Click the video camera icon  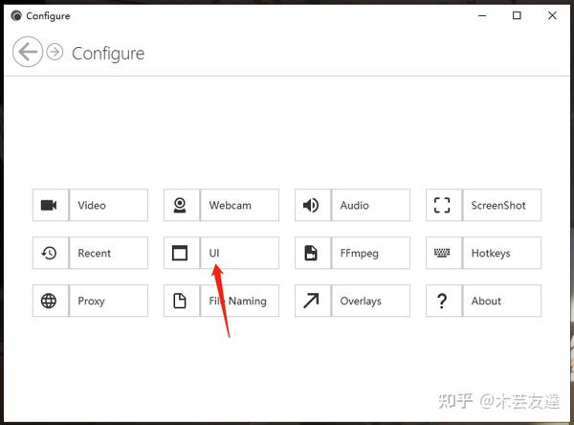click(49, 205)
